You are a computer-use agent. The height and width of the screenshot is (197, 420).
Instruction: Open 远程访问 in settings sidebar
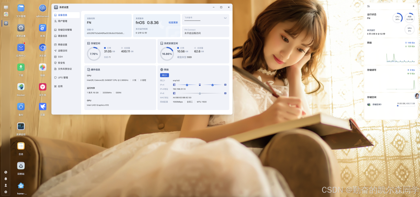(66, 51)
